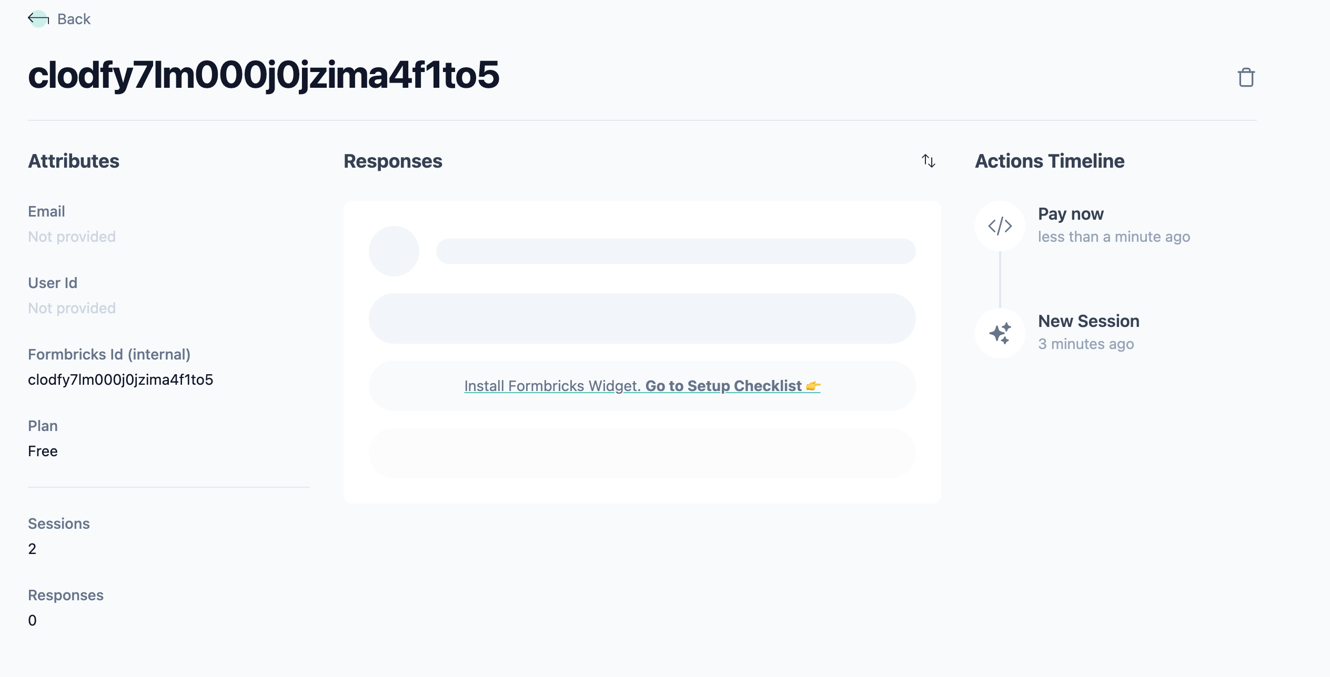Screen dimensions: 1330x677
Task: Open Go to Setup Checklist link
Action: pyautogui.click(x=724, y=386)
